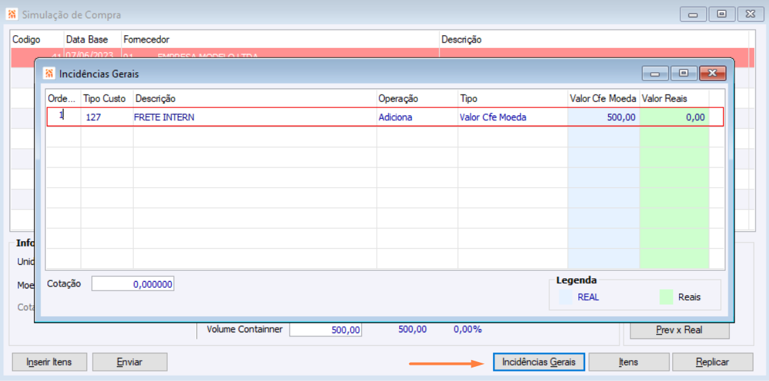Click Fornecedor header in Simulação de Compra
The width and height of the screenshot is (769, 381).
tap(280, 39)
